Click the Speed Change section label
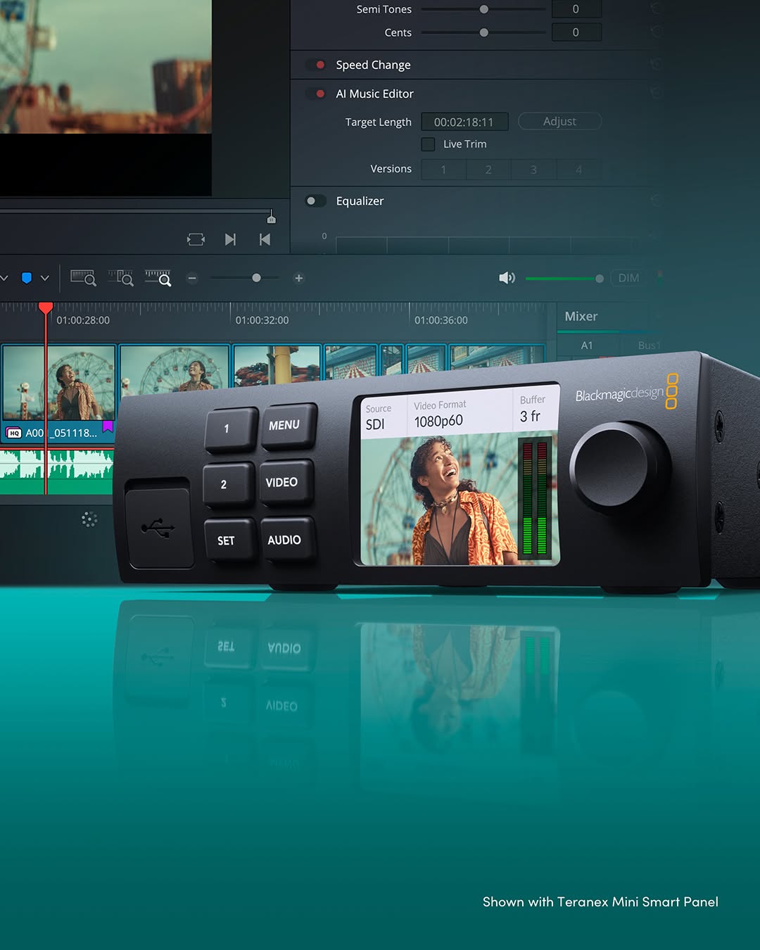This screenshot has height=950, width=760. coord(373,65)
